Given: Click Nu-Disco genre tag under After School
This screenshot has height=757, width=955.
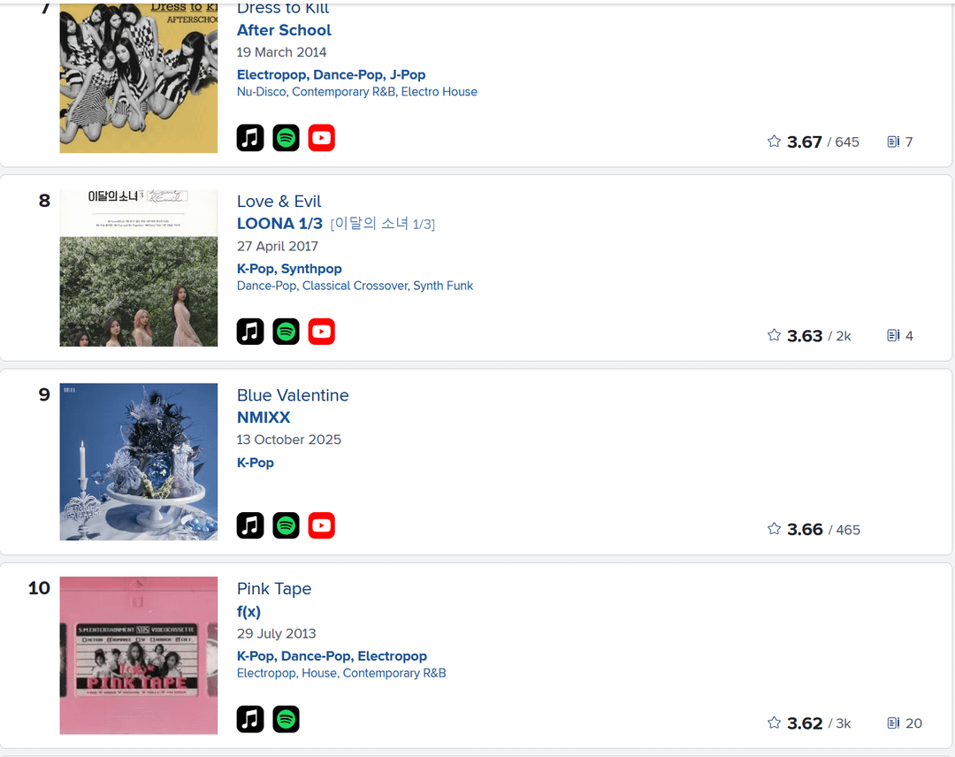Looking at the screenshot, I should 261,92.
